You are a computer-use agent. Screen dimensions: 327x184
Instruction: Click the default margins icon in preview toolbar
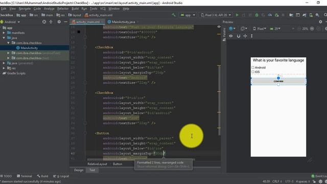coord(245,36)
